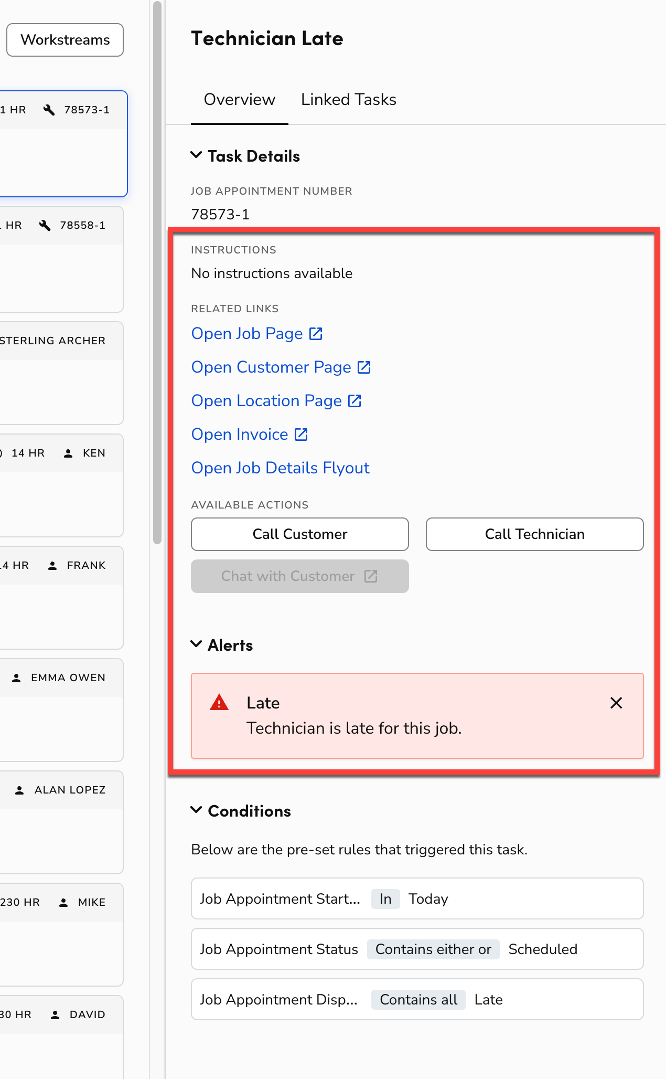The width and height of the screenshot is (666, 1079).
Task: Open Job Details Flyout link
Action: point(281,468)
